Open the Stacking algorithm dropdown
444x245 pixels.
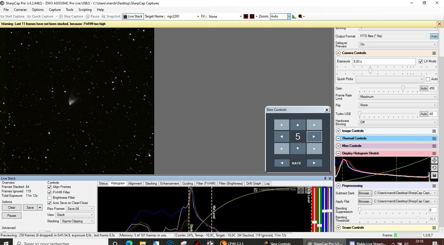pyautogui.click(x=78, y=221)
